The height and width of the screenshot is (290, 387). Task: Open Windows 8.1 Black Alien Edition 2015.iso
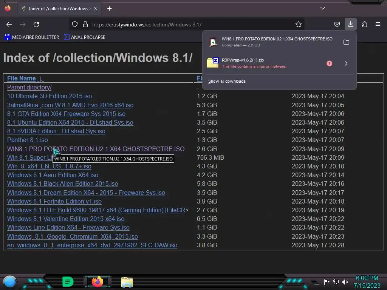[62, 184]
